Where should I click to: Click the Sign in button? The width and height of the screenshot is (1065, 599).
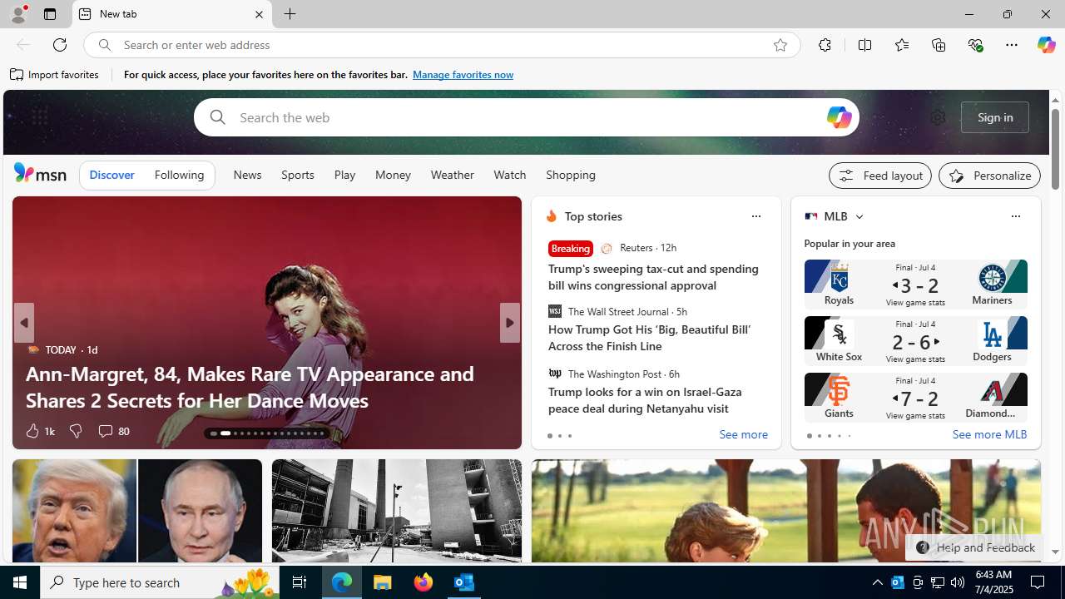995,117
